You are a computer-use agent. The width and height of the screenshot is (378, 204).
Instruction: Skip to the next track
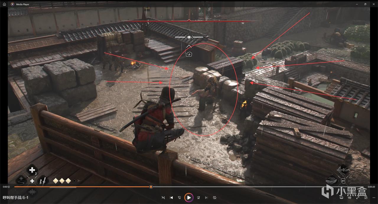206,197
